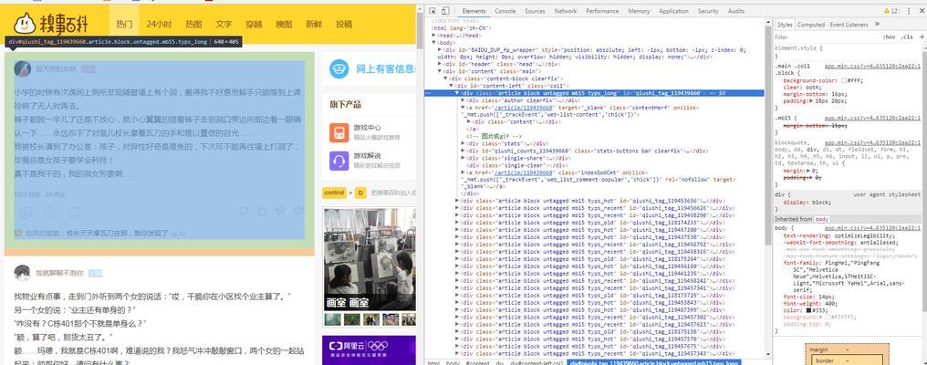The width and height of the screenshot is (927, 365).
Task: Open the Security tab
Action: 708,11
